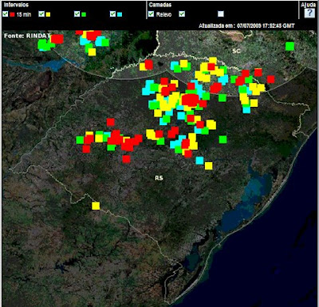The width and height of the screenshot is (319, 307).
Task: Toggle the checked layer checkbox after Relevo
Action: coord(182,14)
